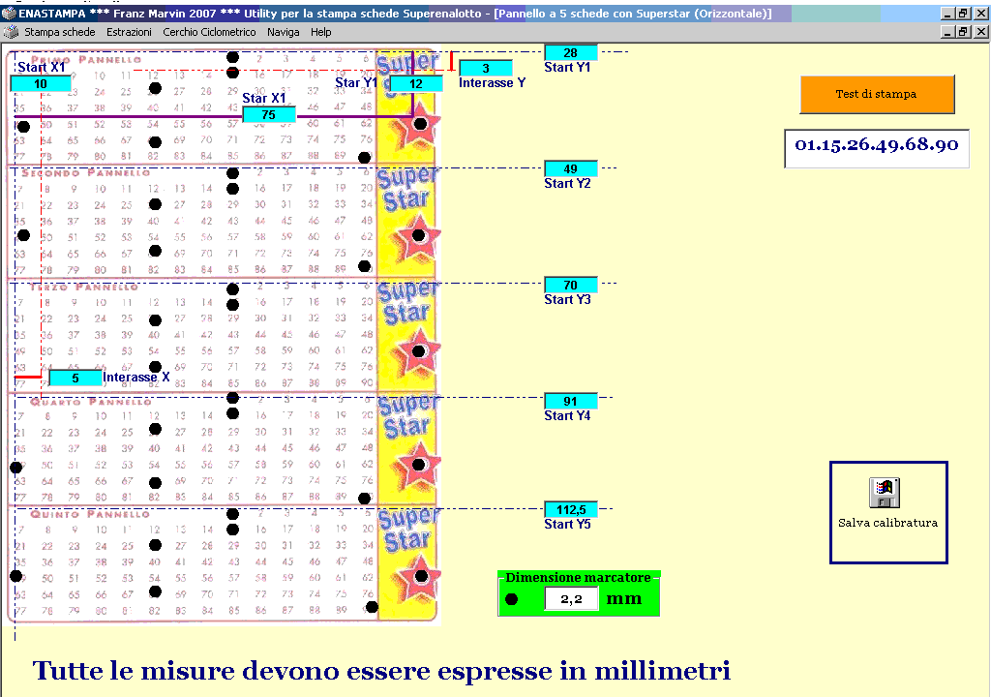Select the Star Y1 field showing 12

tap(416, 83)
